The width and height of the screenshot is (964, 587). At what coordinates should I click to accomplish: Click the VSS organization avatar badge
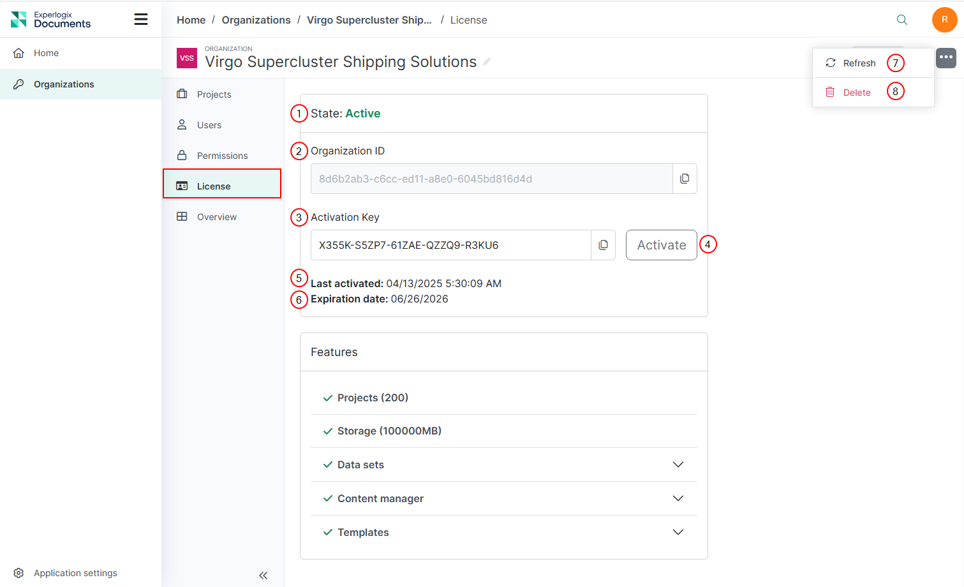186,58
